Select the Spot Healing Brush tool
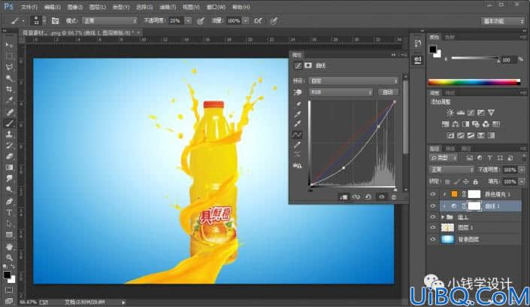 [9, 112]
